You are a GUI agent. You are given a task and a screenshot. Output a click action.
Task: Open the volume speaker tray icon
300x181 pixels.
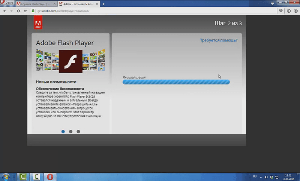(266, 177)
